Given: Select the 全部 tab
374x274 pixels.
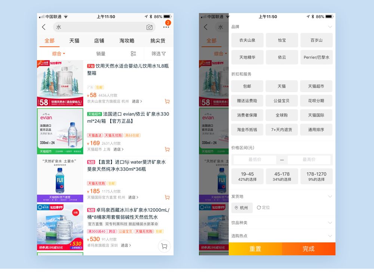Looking at the screenshot, I should [x=49, y=41].
